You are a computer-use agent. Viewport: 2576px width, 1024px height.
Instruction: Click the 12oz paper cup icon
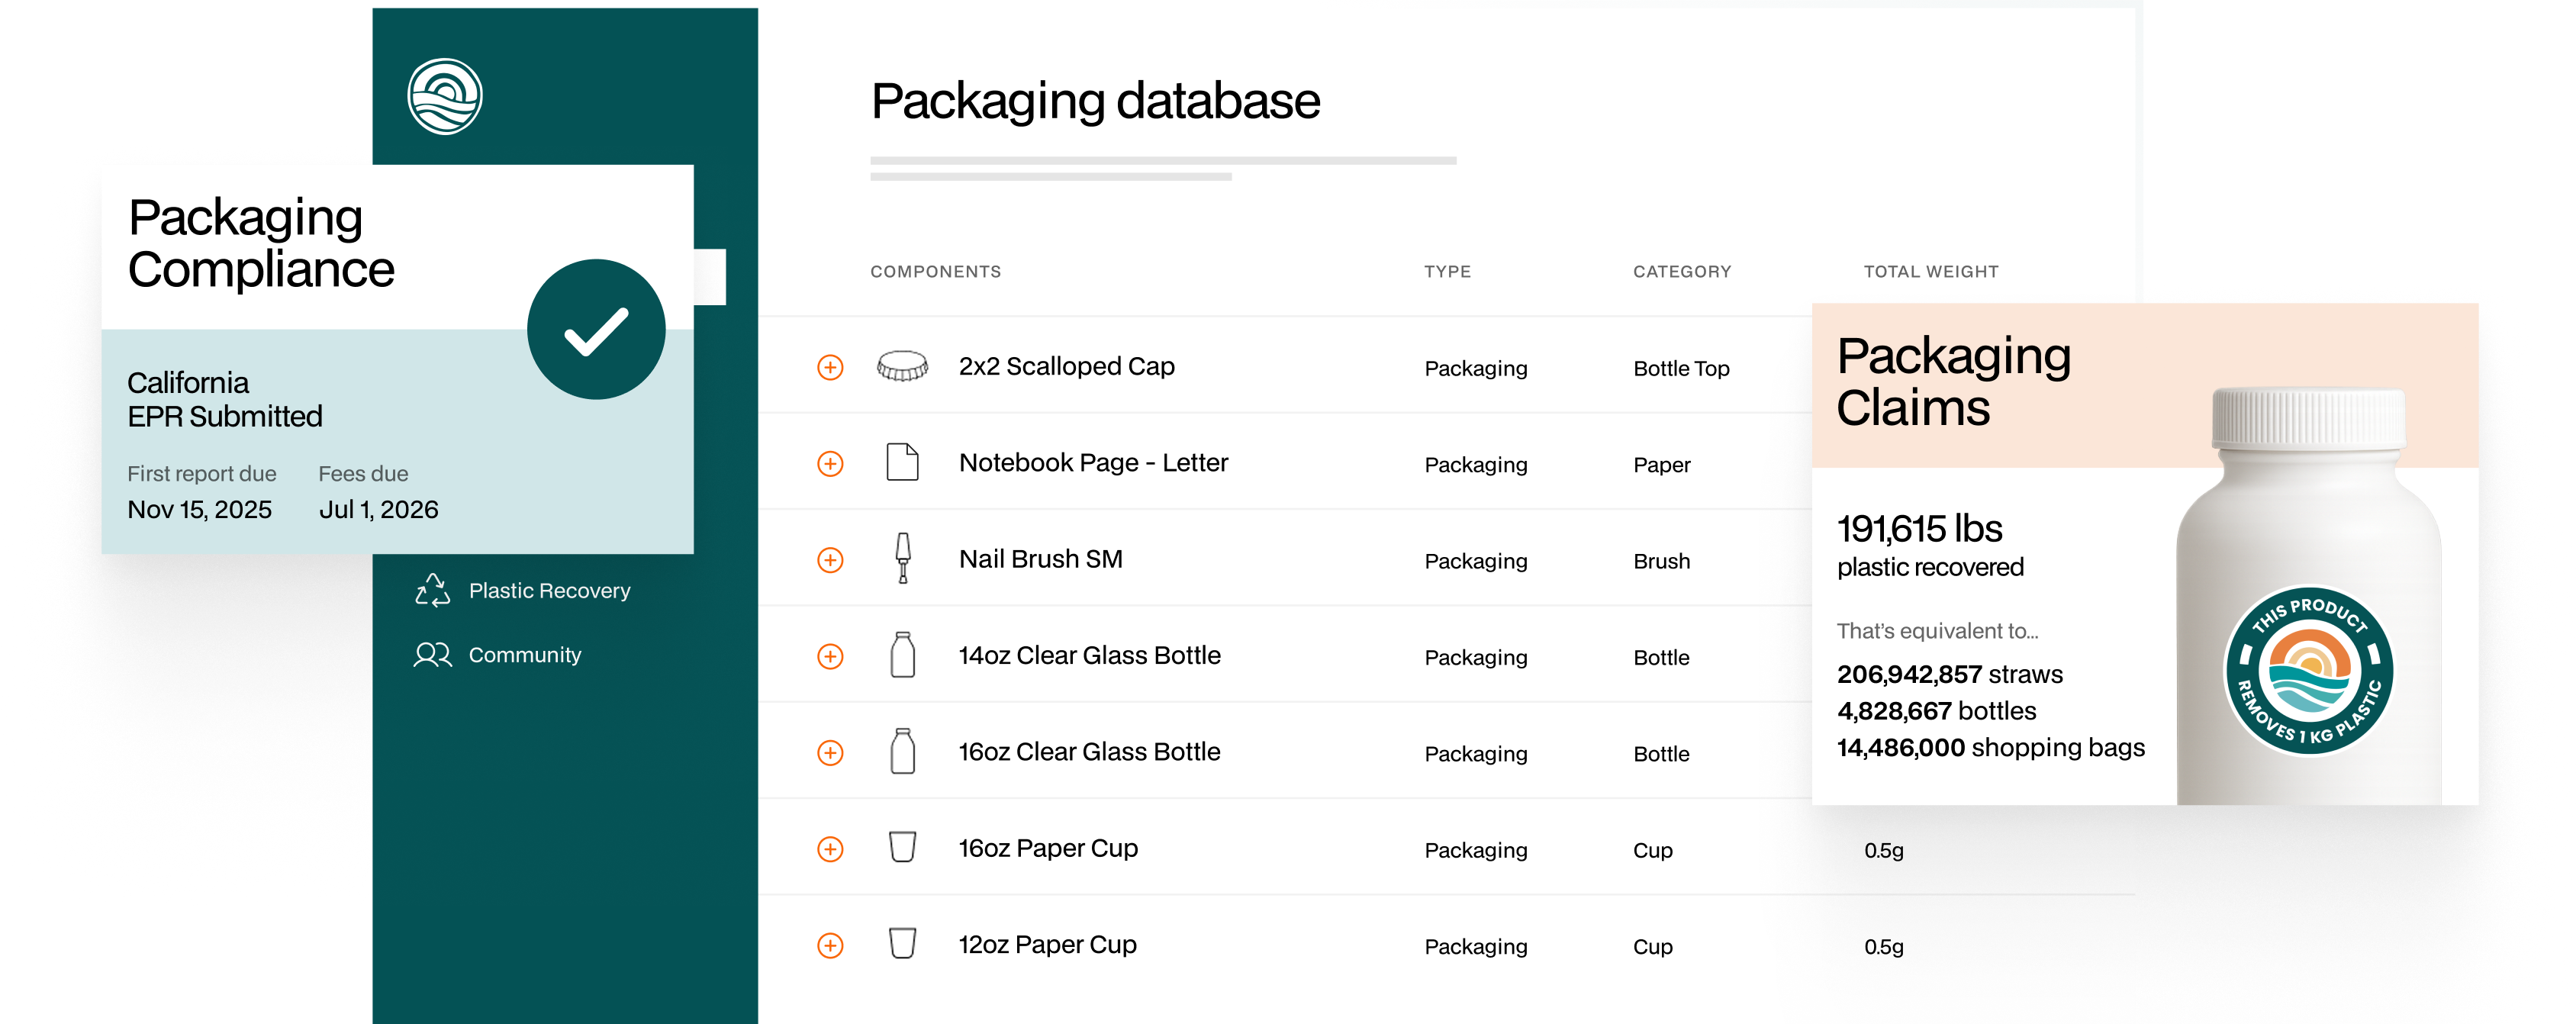(902, 943)
